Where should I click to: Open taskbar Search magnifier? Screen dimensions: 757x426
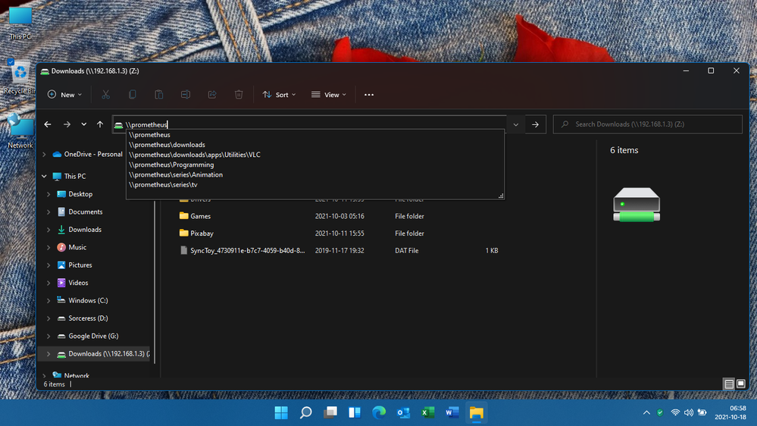pyautogui.click(x=305, y=412)
